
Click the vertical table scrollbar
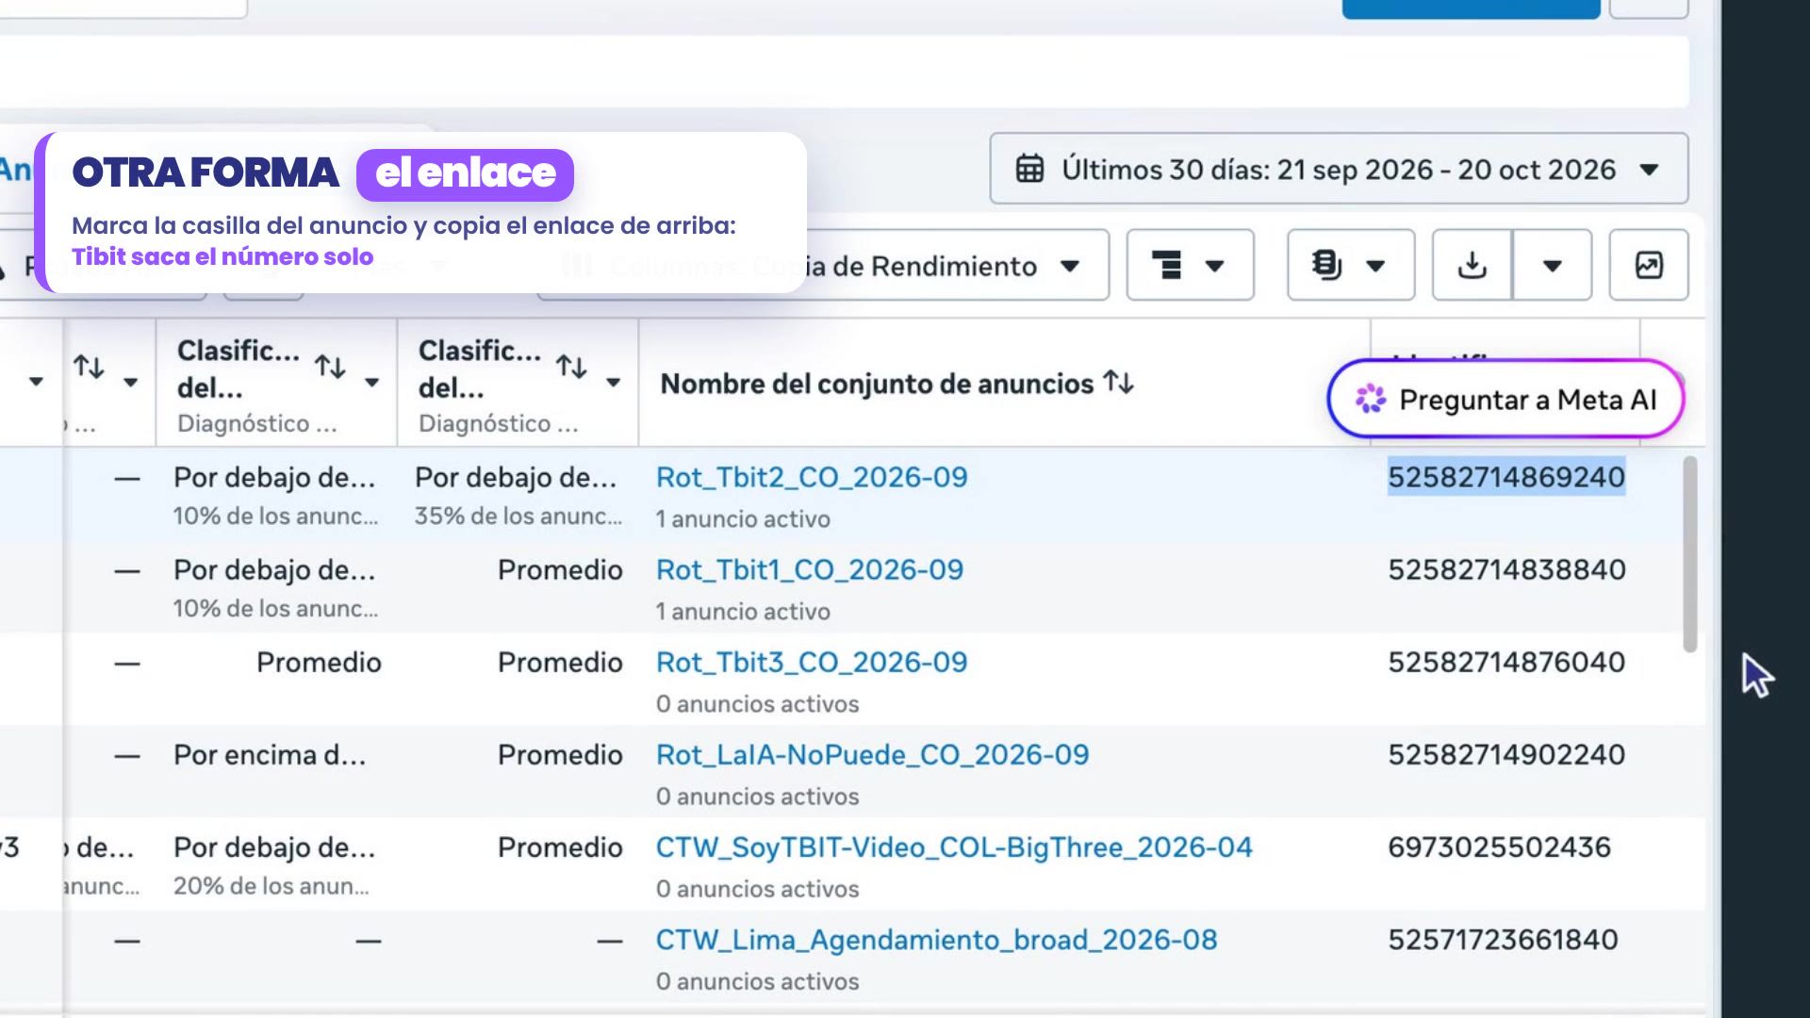pos(1690,554)
